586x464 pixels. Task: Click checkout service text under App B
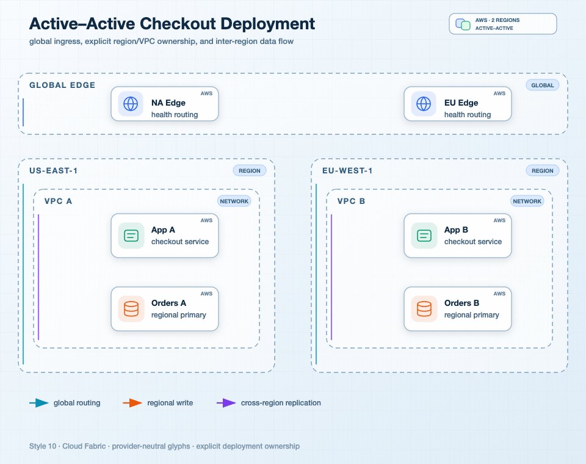click(473, 242)
